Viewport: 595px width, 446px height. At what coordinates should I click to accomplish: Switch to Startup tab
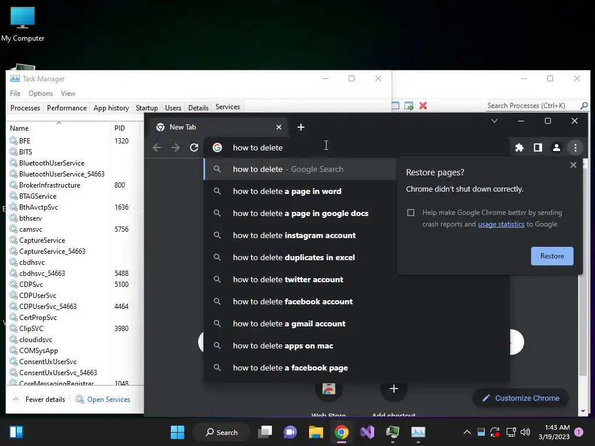[147, 108]
